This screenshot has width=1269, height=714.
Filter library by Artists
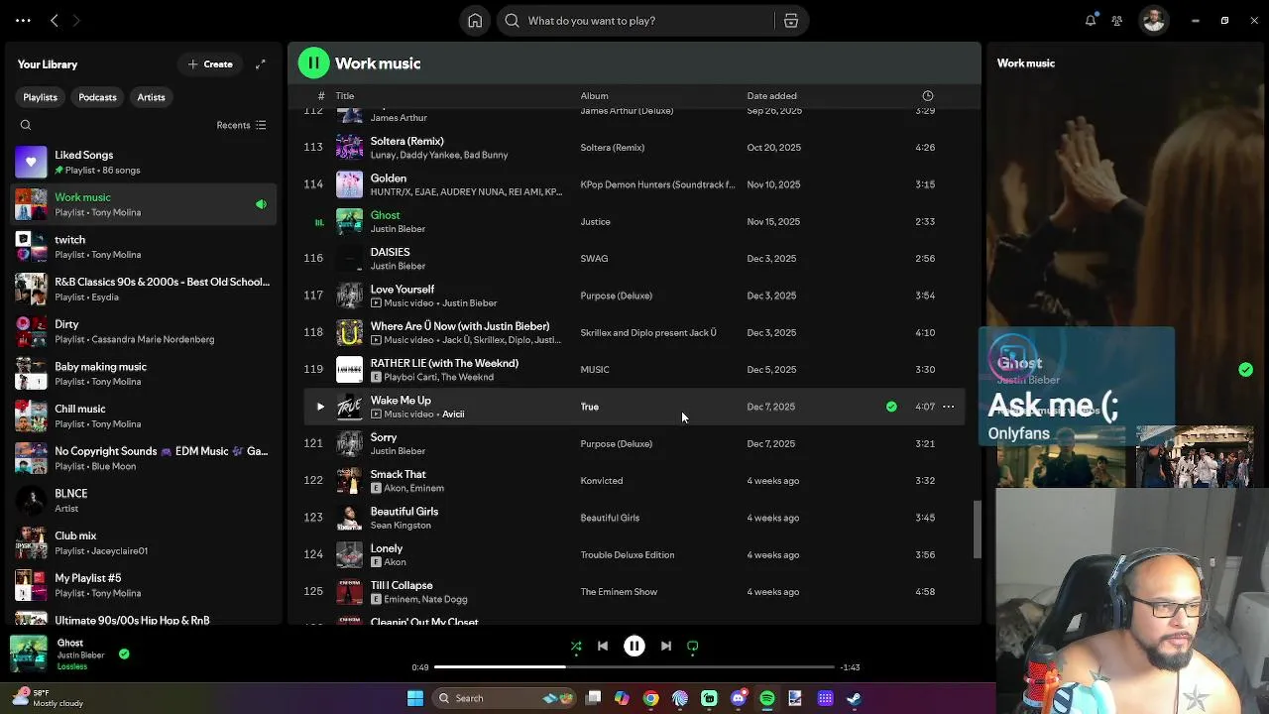(151, 97)
